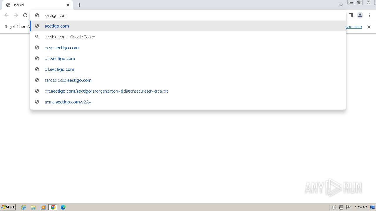Choose the zerossl.ocsp.sectigo.com suggestion
The width and height of the screenshot is (376, 211).
tap(188, 80)
